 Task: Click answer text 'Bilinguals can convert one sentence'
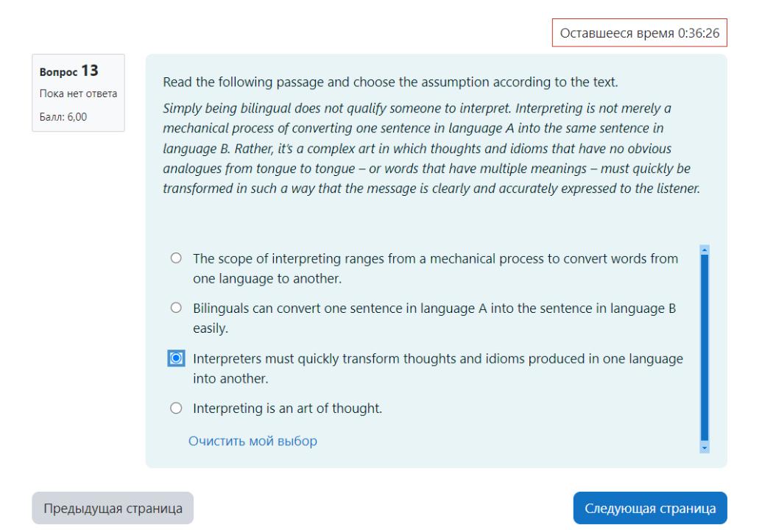point(434,318)
